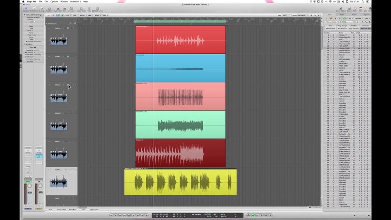Viewport: 391px width, 220px height.
Task: Click the yellow link icon in Event list
Action: coord(331,18)
